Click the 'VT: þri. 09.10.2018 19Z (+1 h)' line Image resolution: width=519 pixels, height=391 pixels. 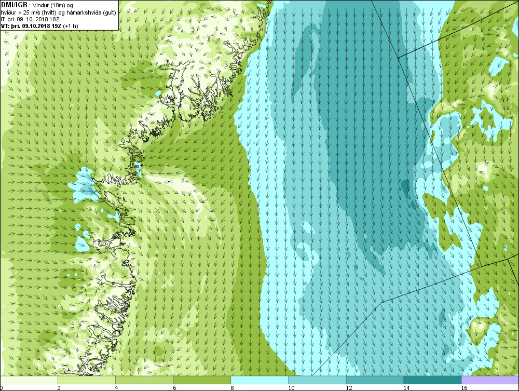[40, 25]
